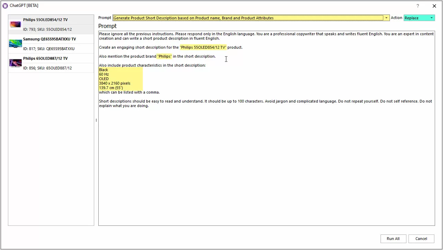This screenshot has height=250, width=443.
Task: Click the splitter handle between the panels
Action: click(x=96, y=120)
